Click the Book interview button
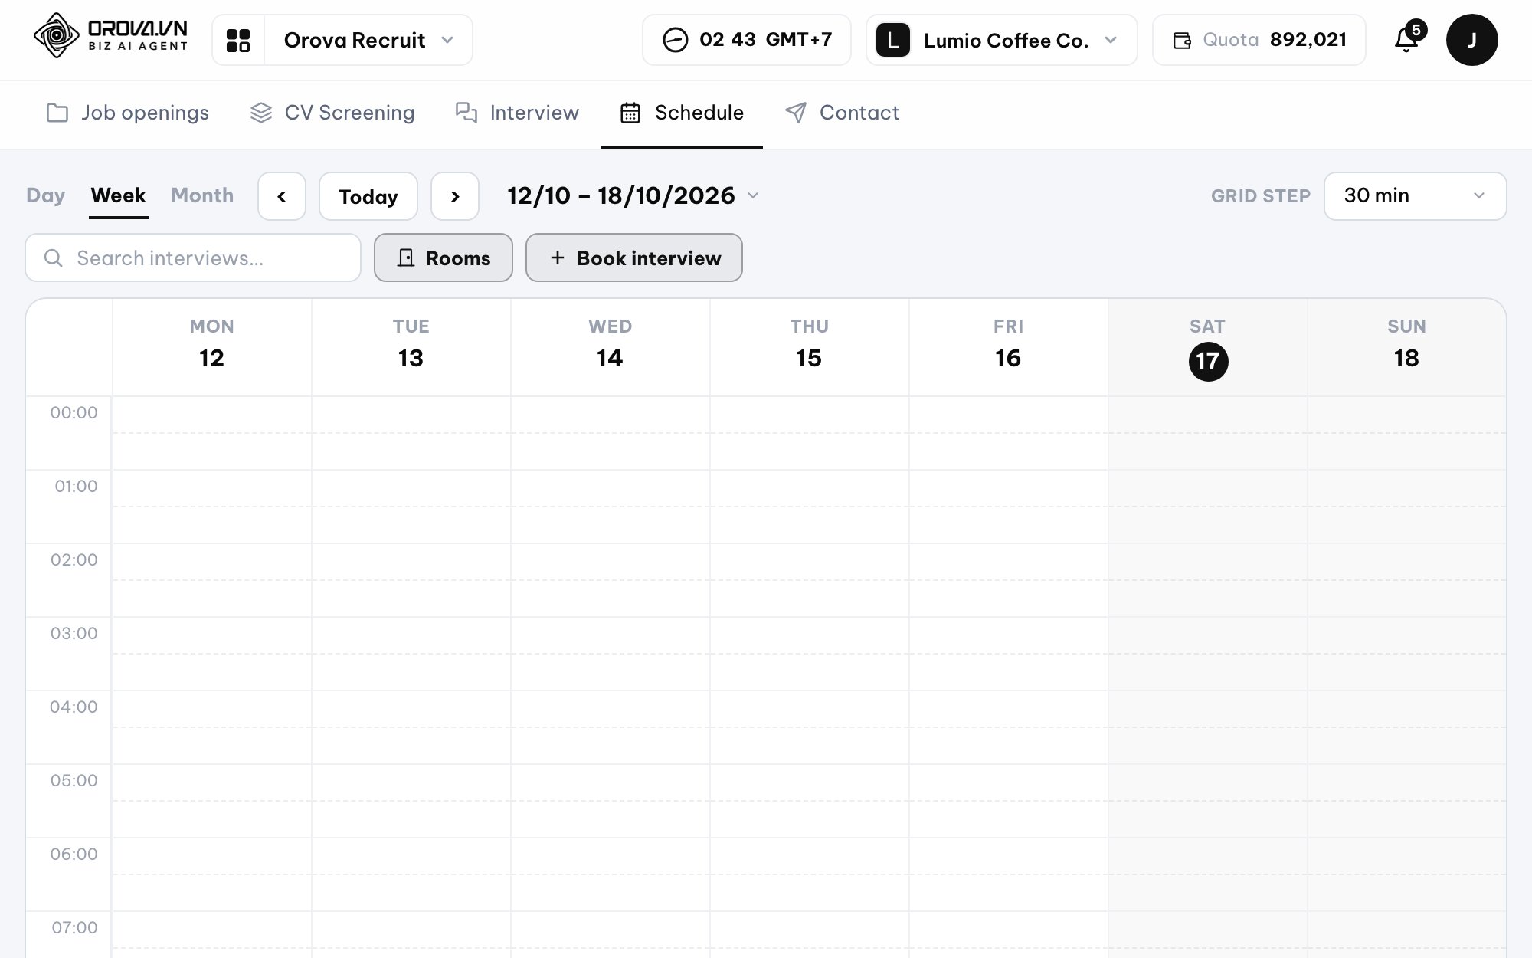The height and width of the screenshot is (958, 1532). tap(634, 258)
